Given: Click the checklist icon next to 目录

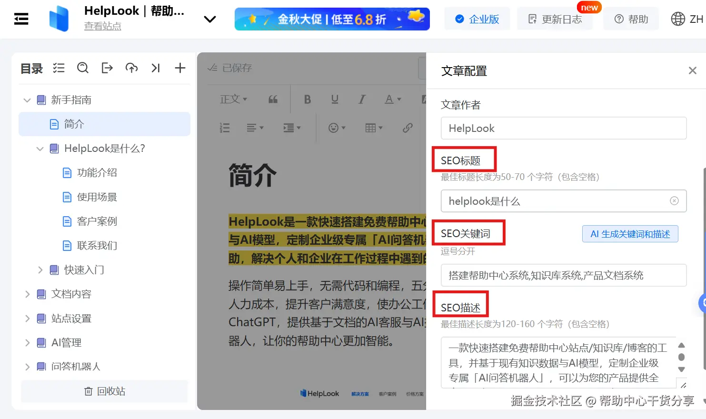Looking at the screenshot, I should [x=59, y=68].
